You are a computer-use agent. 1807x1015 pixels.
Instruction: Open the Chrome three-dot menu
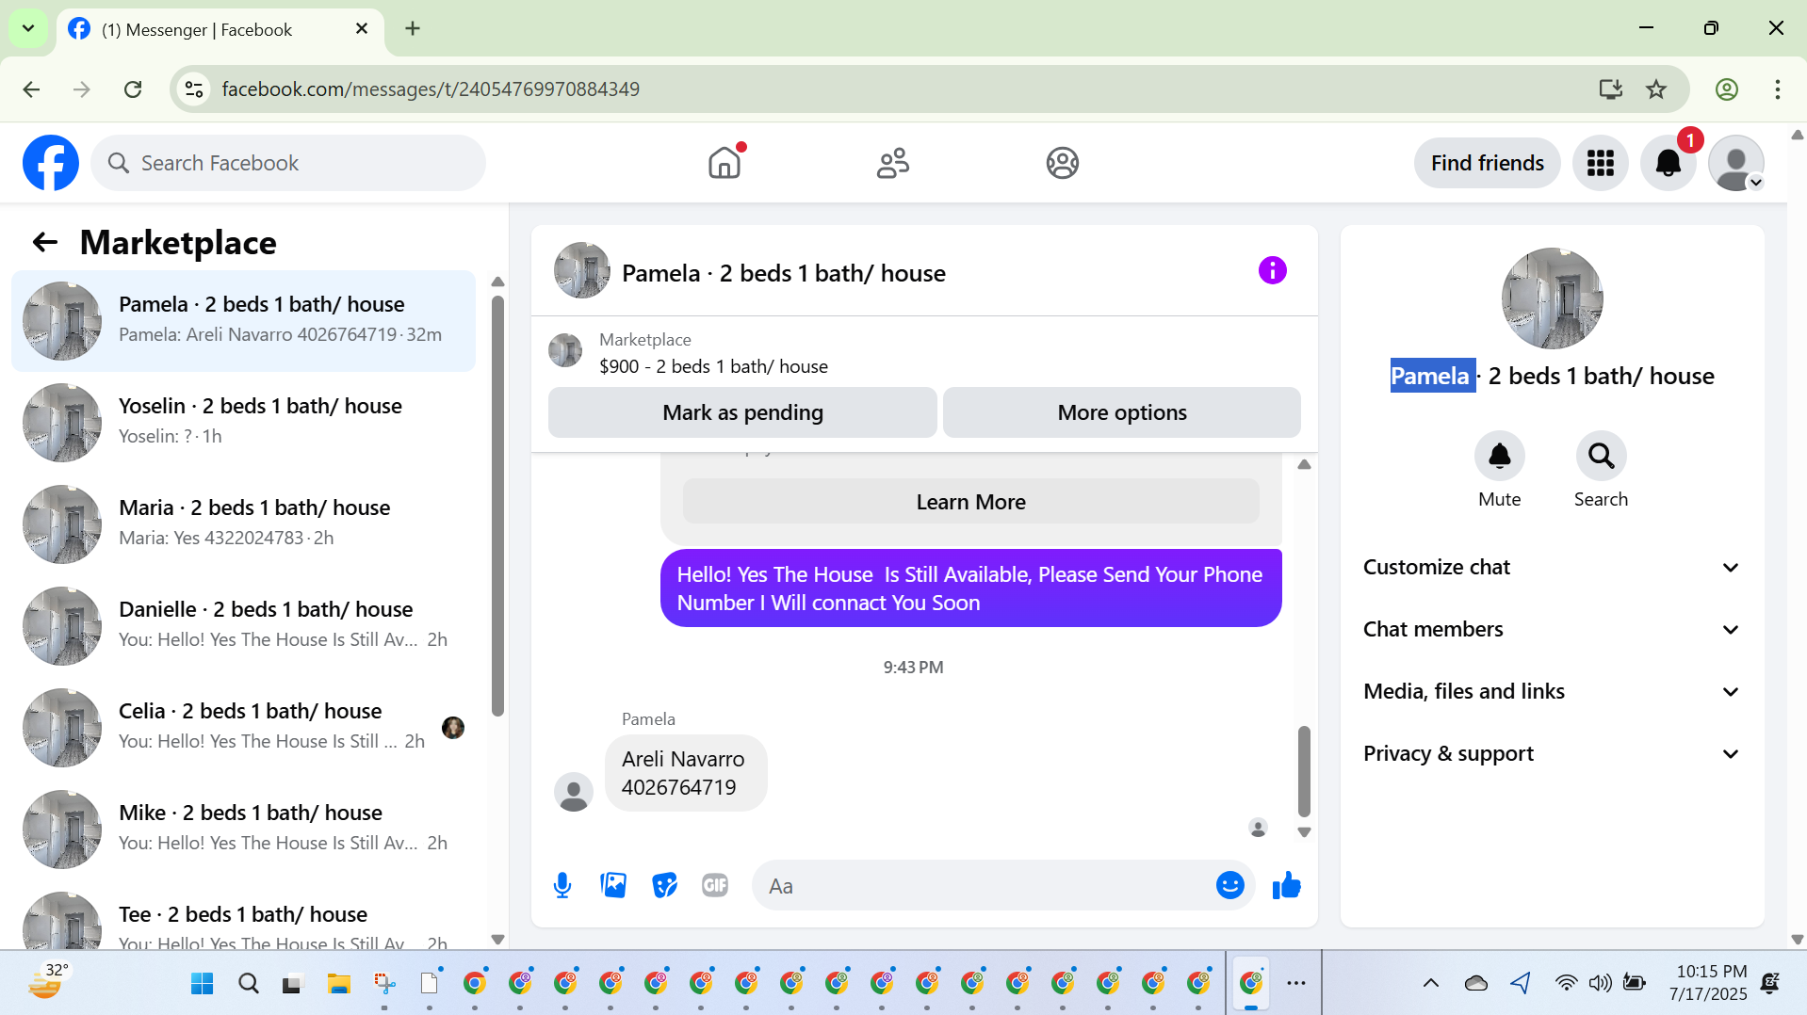pos(1777,89)
